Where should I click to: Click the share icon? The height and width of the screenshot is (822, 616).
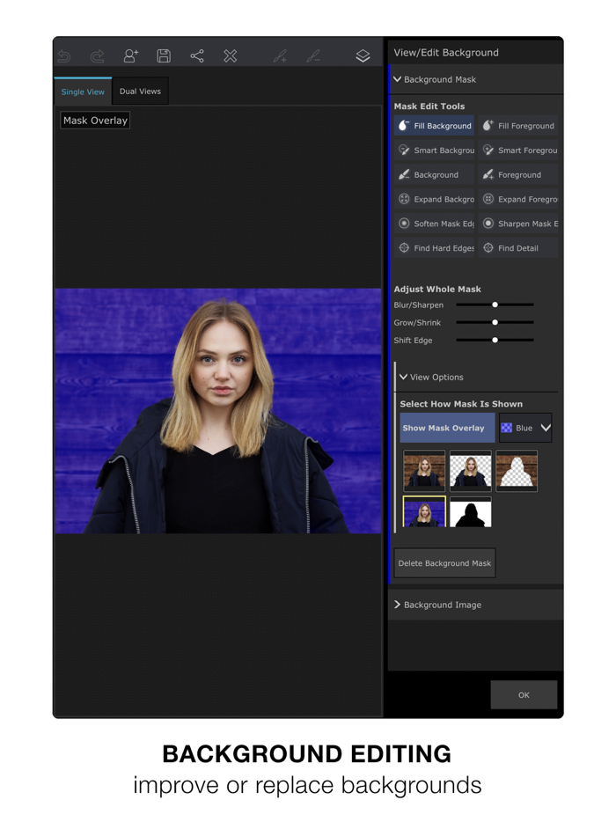click(x=197, y=55)
